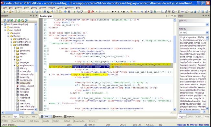
Task: Open the Tools menu
Action: coord(60,8)
